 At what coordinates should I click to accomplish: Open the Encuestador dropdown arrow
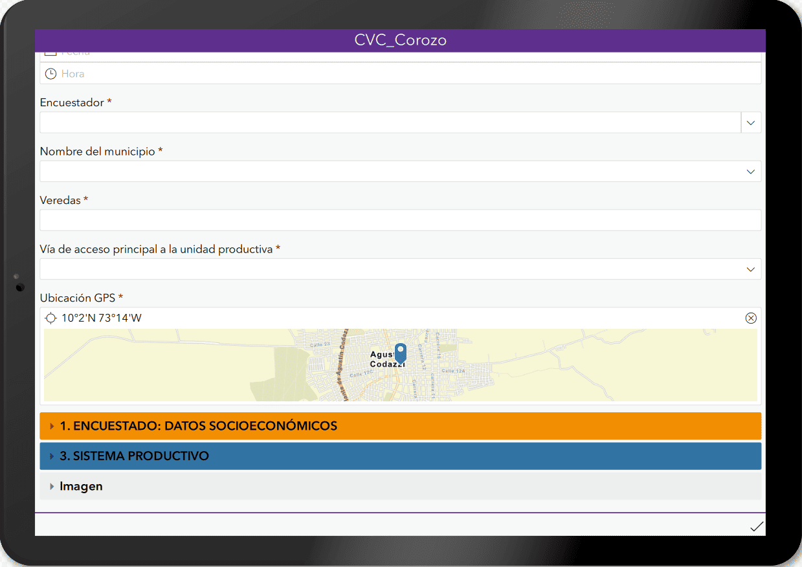tap(750, 122)
